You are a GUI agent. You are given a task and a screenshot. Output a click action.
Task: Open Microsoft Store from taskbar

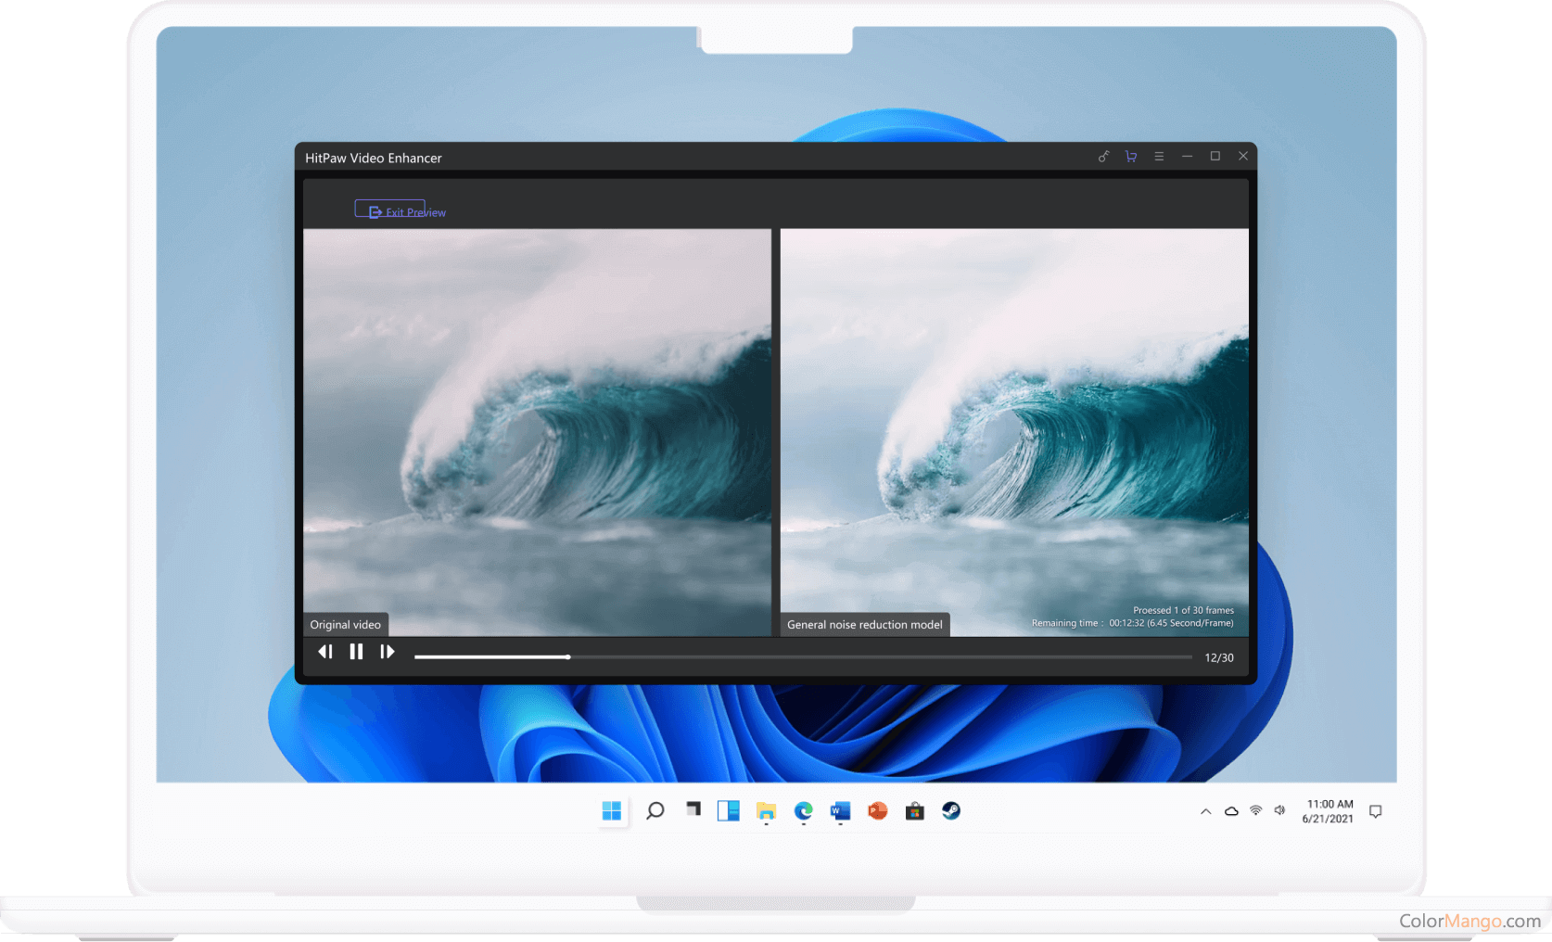pyautogui.click(x=915, y=811)
